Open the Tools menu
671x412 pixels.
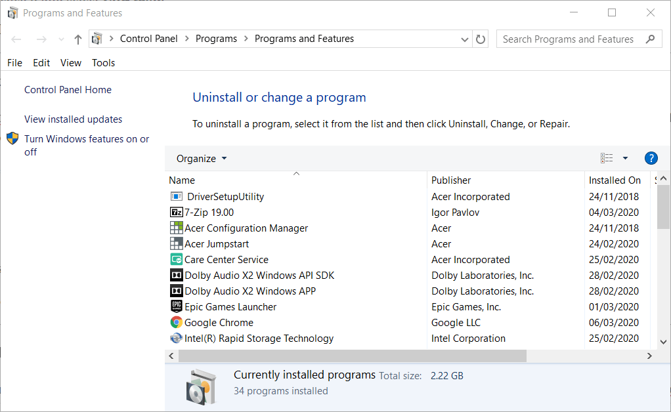103,63
